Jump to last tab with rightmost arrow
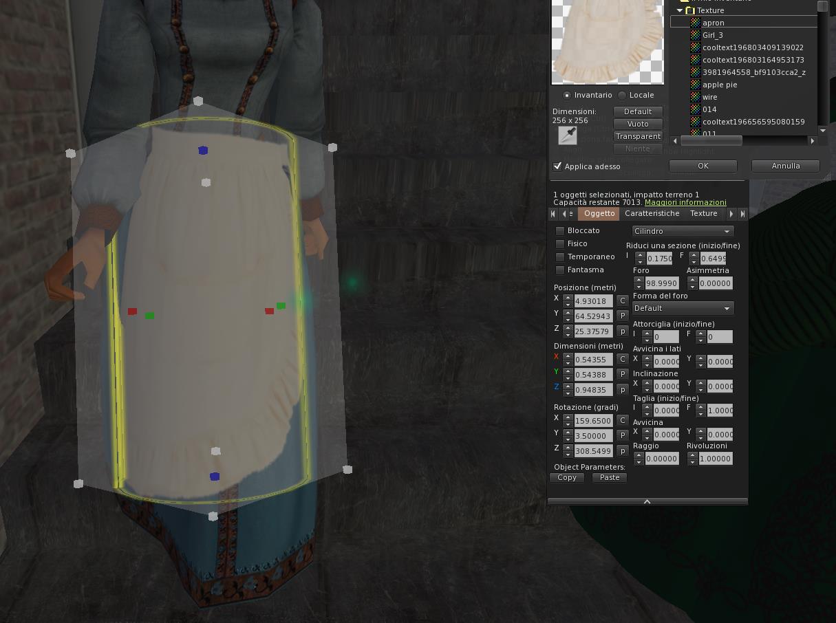Screen dimensions: 836x623 click(x=742, y=214)
